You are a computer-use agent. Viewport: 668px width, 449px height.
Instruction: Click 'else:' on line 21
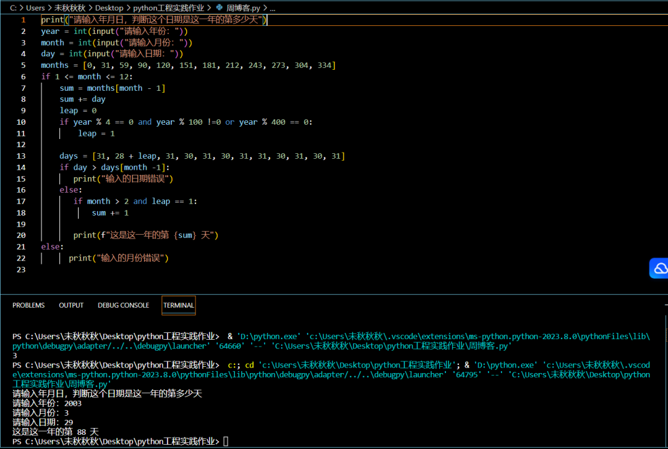53,247
